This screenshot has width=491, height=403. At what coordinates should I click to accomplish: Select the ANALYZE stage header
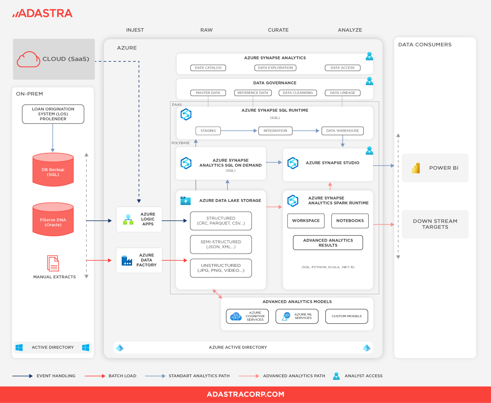(x=350, y=30)
